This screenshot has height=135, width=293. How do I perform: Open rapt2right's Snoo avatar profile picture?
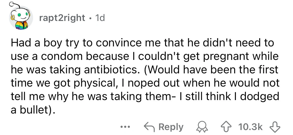pos(22,18)
